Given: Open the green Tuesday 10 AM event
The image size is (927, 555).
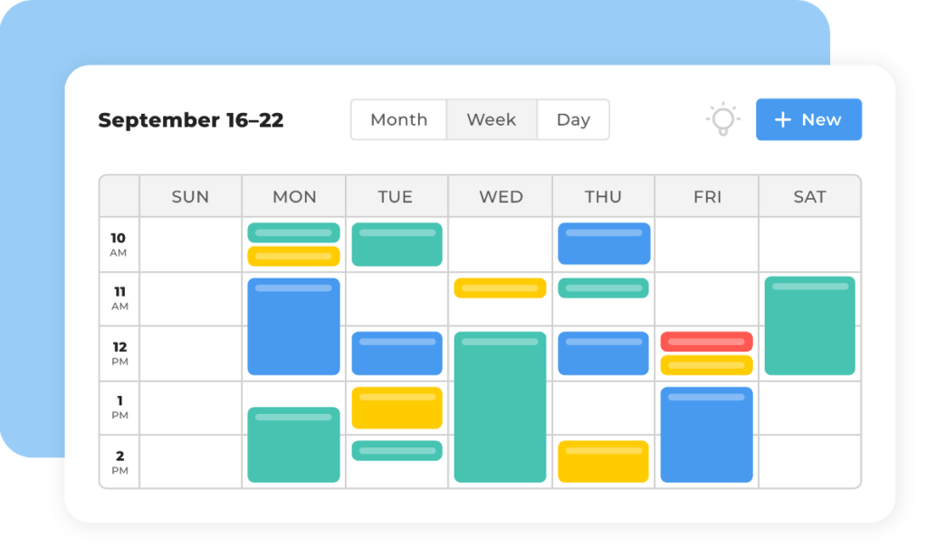Looking at the screenshot, I should [x=397, y=244].
